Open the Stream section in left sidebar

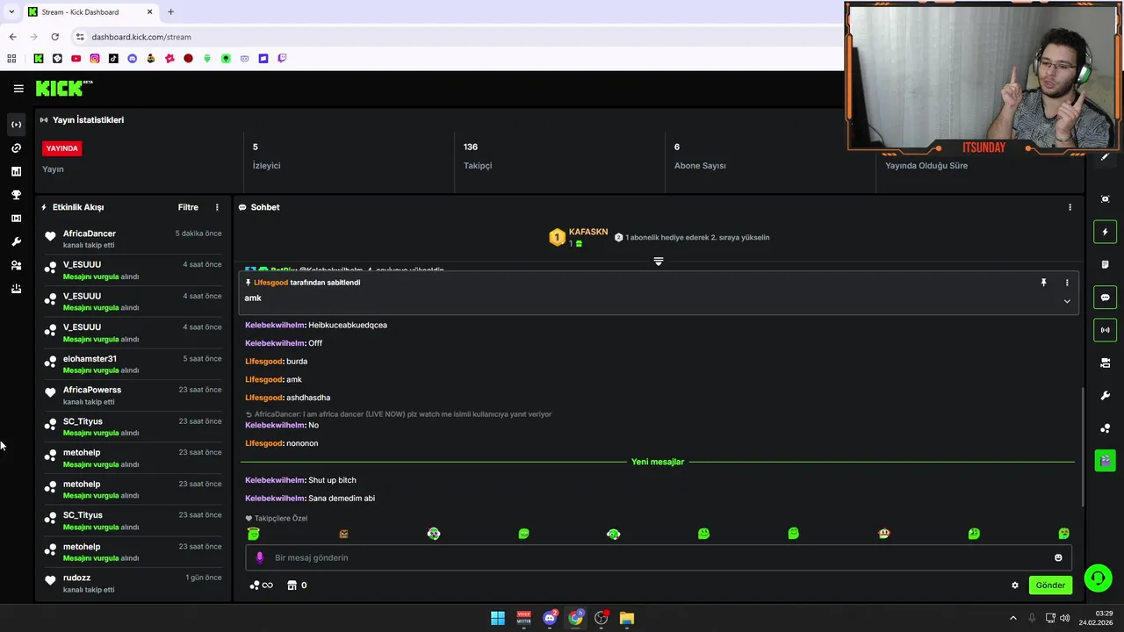click(16, 125)
